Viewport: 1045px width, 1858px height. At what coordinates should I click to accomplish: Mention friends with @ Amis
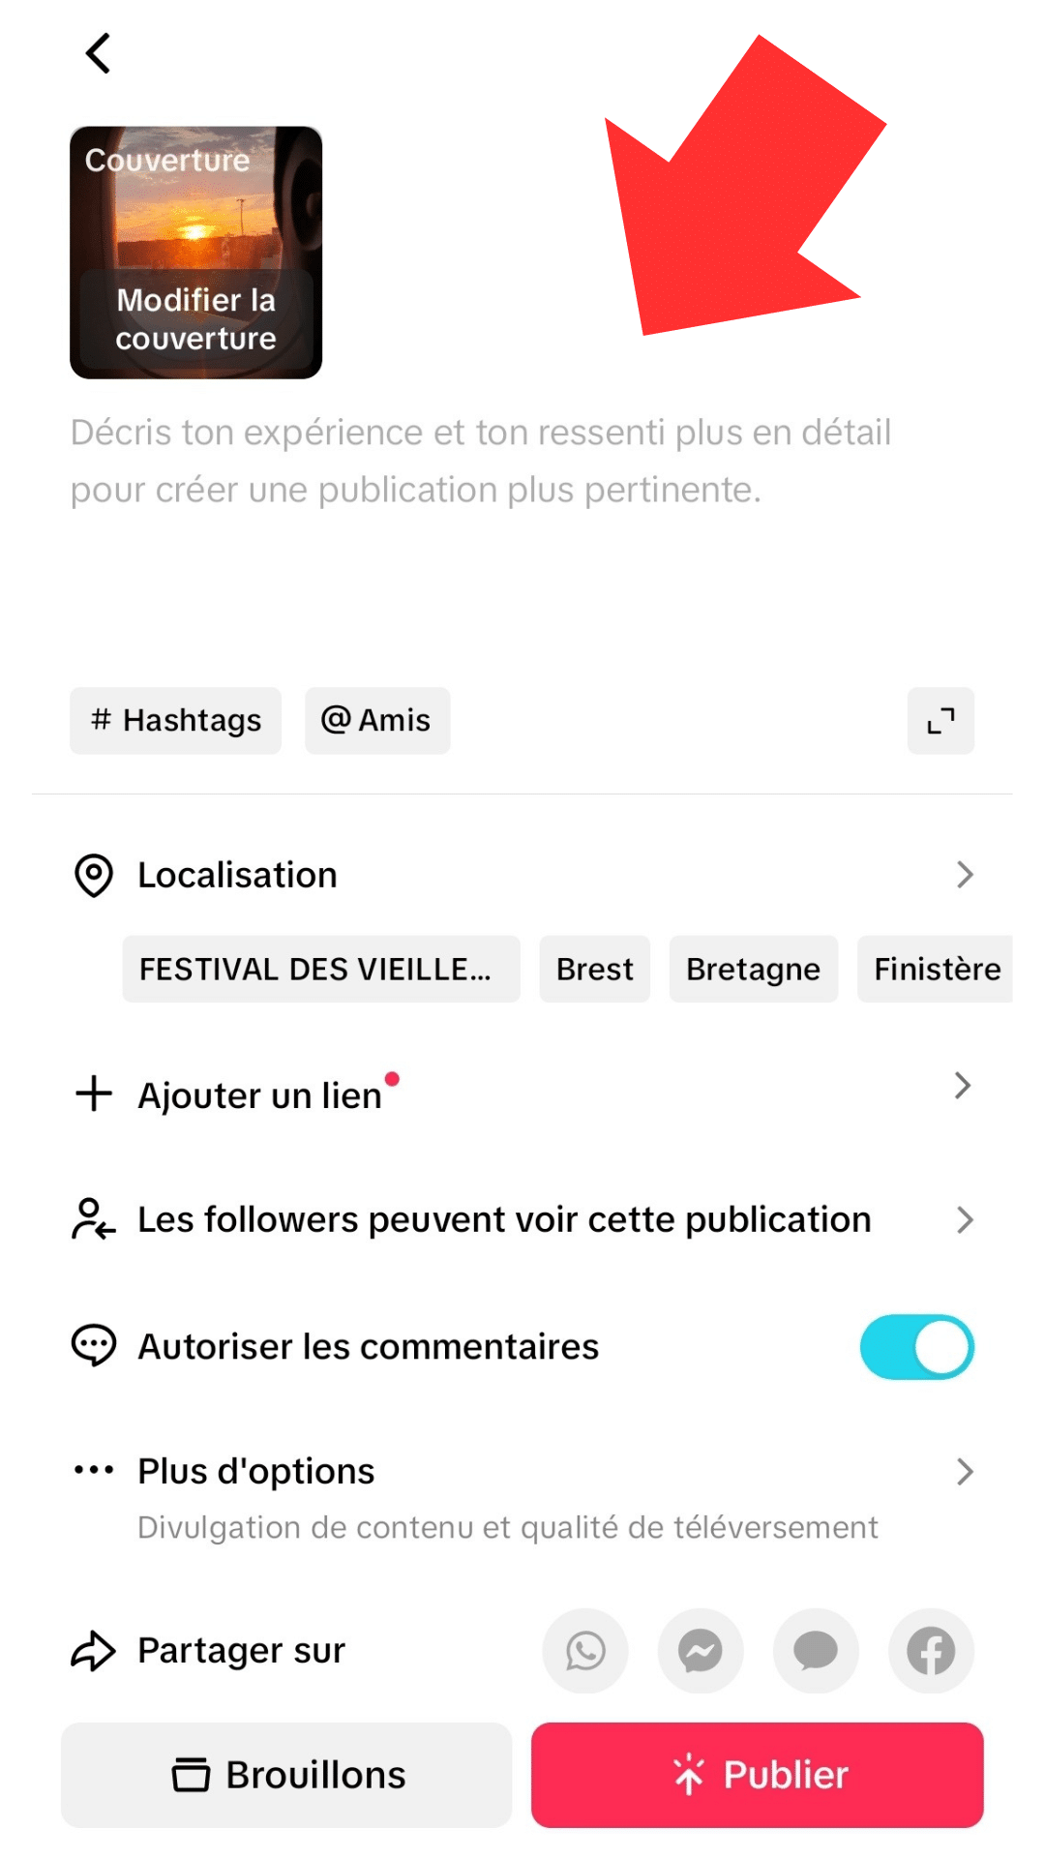point(377,721)
